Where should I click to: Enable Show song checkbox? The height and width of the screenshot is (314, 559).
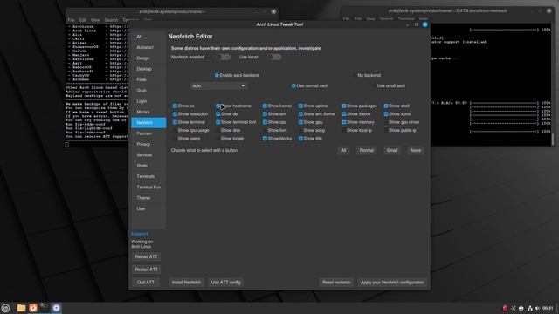click(300, 130)
